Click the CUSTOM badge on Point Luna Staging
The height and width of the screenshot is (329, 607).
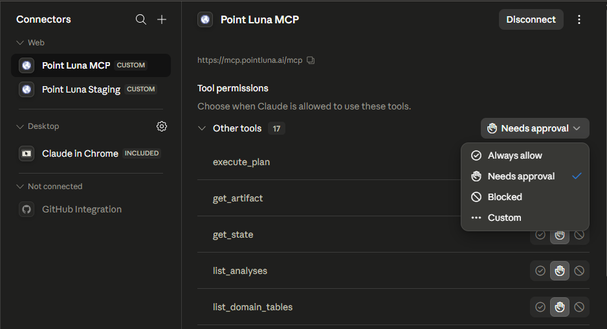(141, 89)
